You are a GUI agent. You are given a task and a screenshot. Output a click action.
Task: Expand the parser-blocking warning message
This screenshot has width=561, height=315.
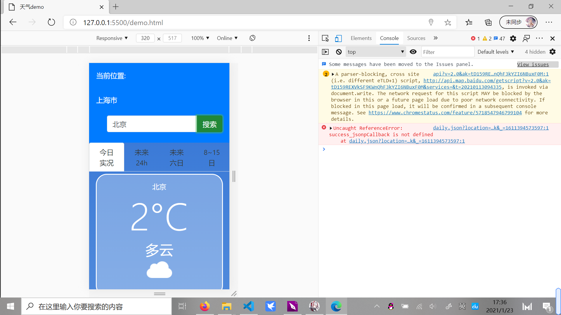pos(333,74)
